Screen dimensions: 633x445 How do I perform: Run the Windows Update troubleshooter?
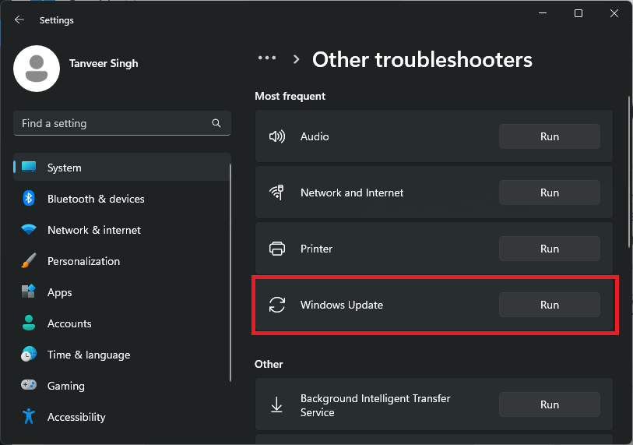click(x=550, y=305)
